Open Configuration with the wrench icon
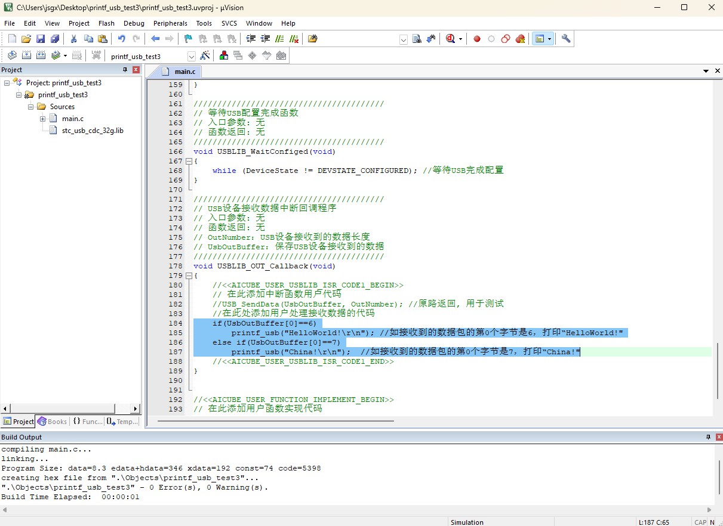 click(566, 39)
